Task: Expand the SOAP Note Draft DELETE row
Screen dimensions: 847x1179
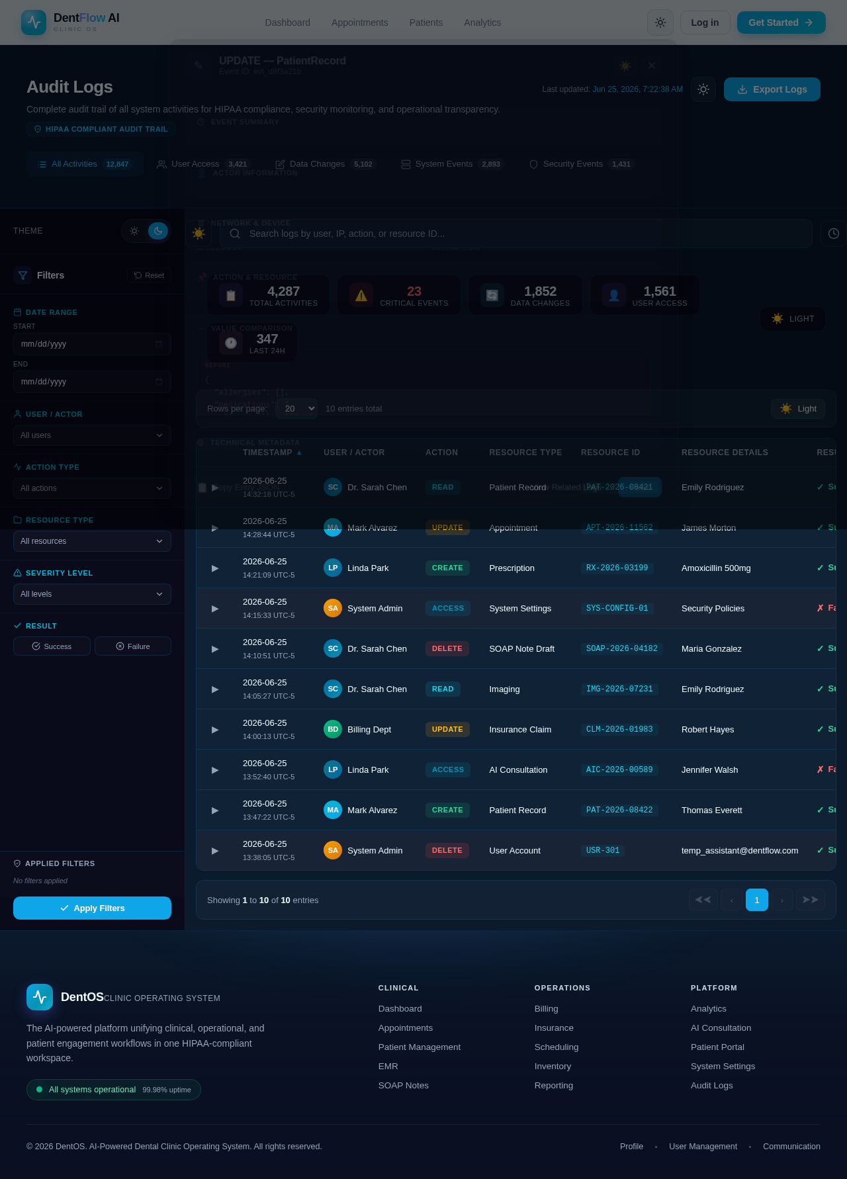Action: coord(215,649)
